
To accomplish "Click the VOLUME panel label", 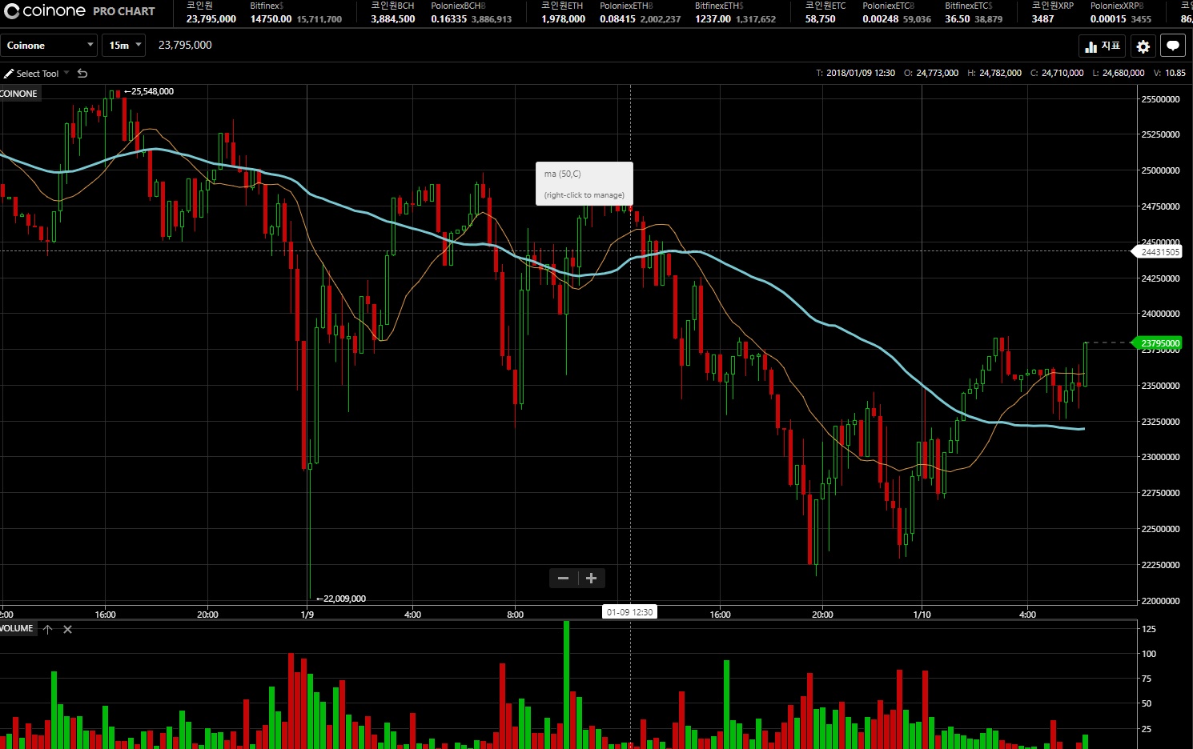I will (x=17, y=628).
